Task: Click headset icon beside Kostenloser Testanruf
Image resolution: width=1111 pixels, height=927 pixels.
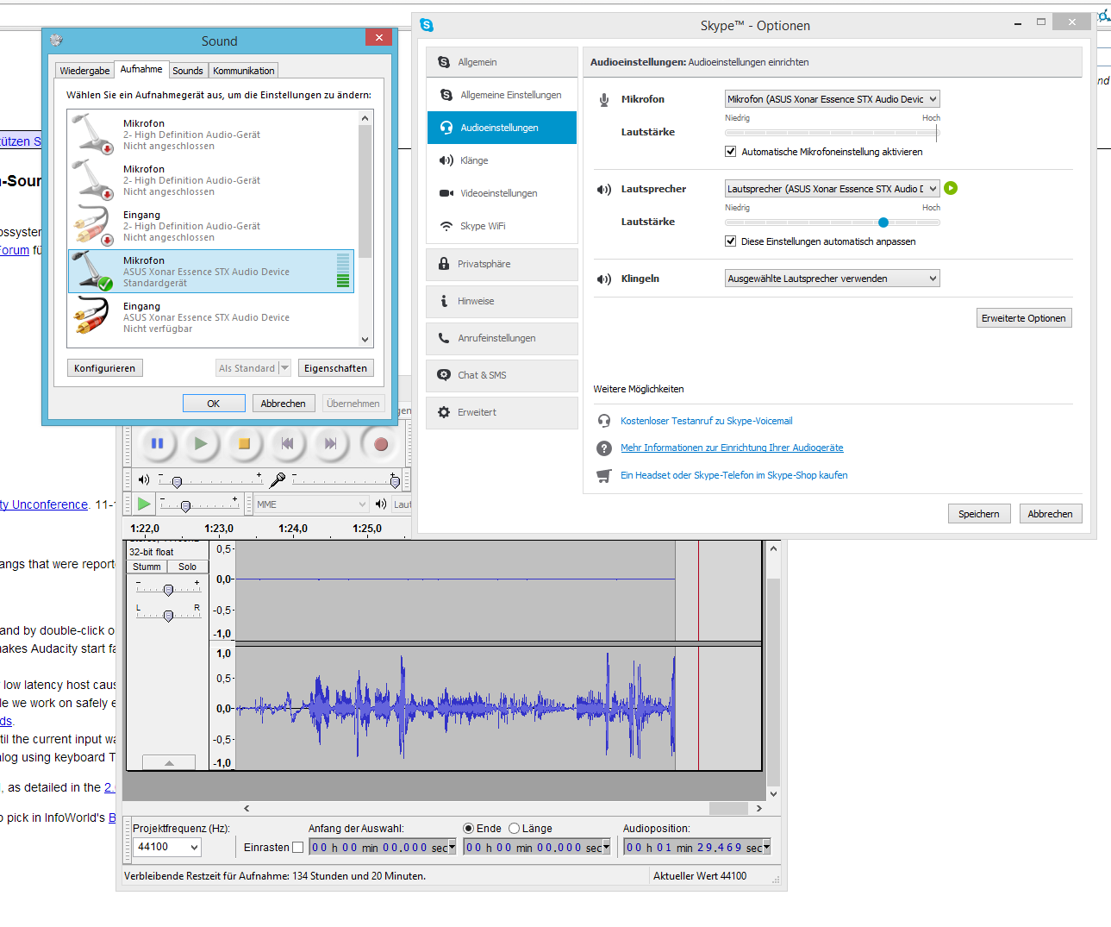Action: (x=604, y=421)
